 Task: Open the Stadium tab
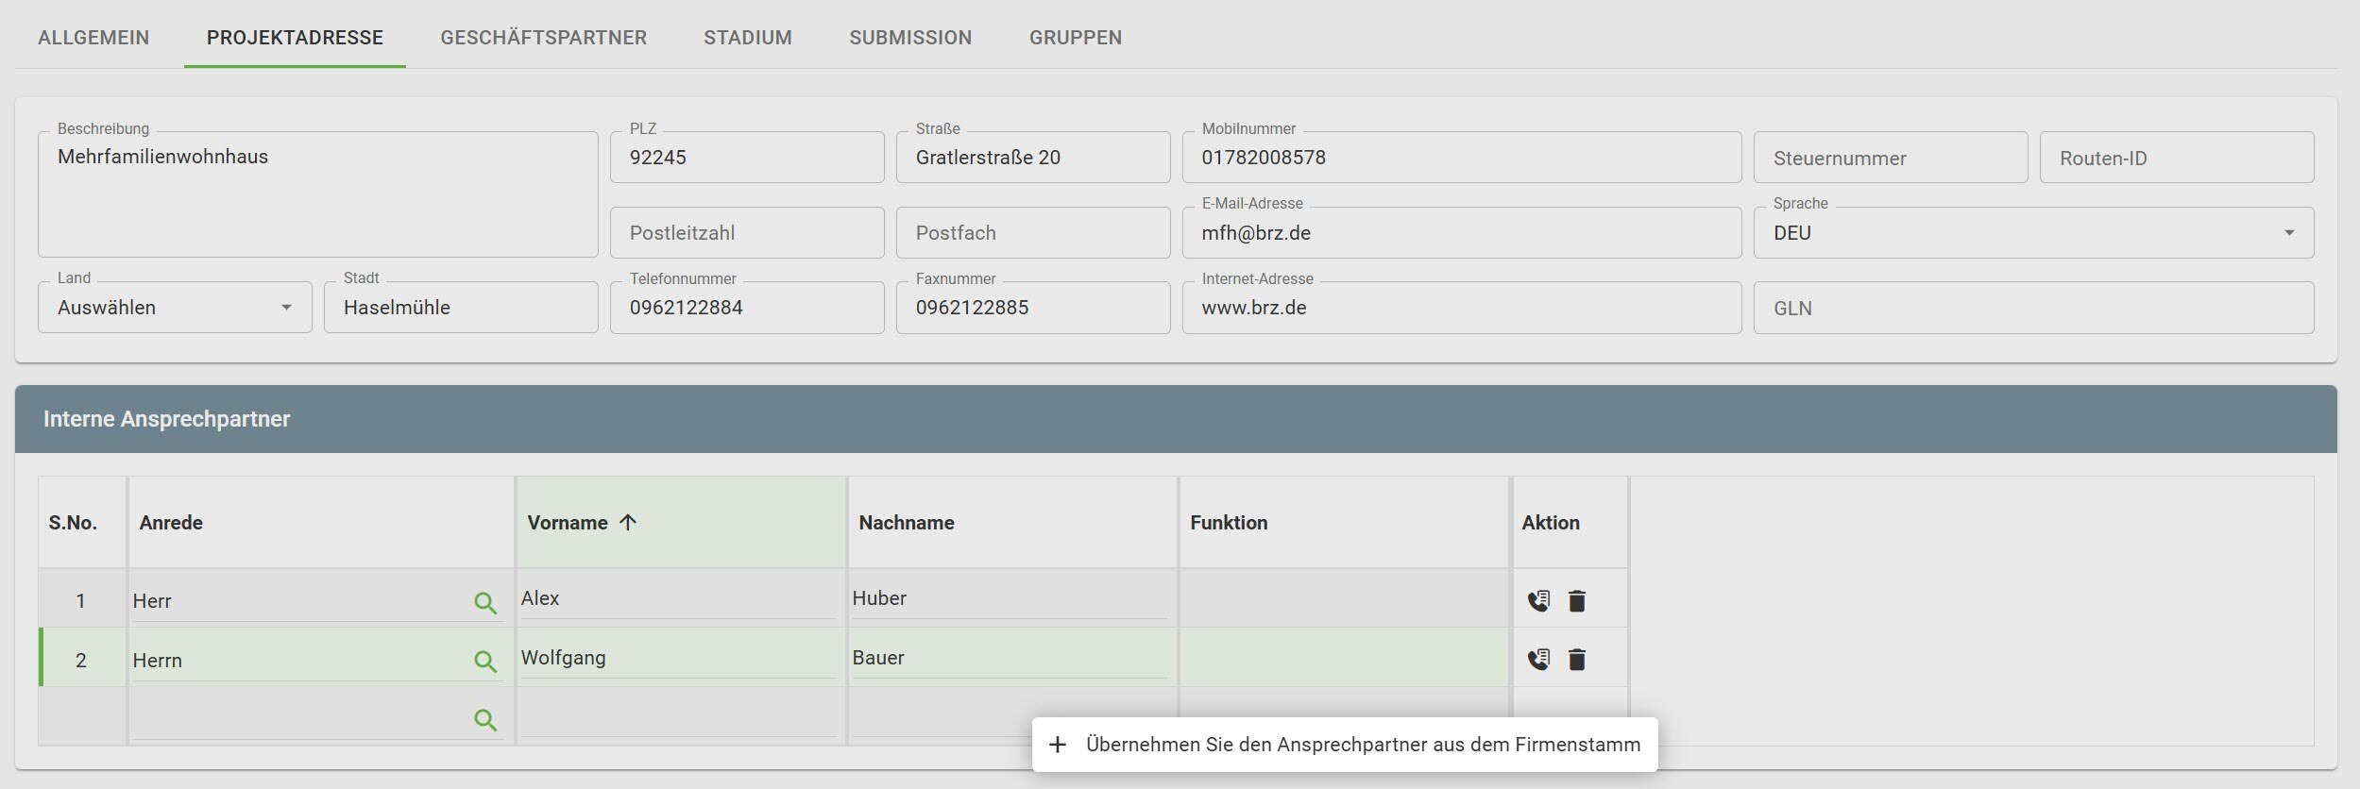[747, 38]
